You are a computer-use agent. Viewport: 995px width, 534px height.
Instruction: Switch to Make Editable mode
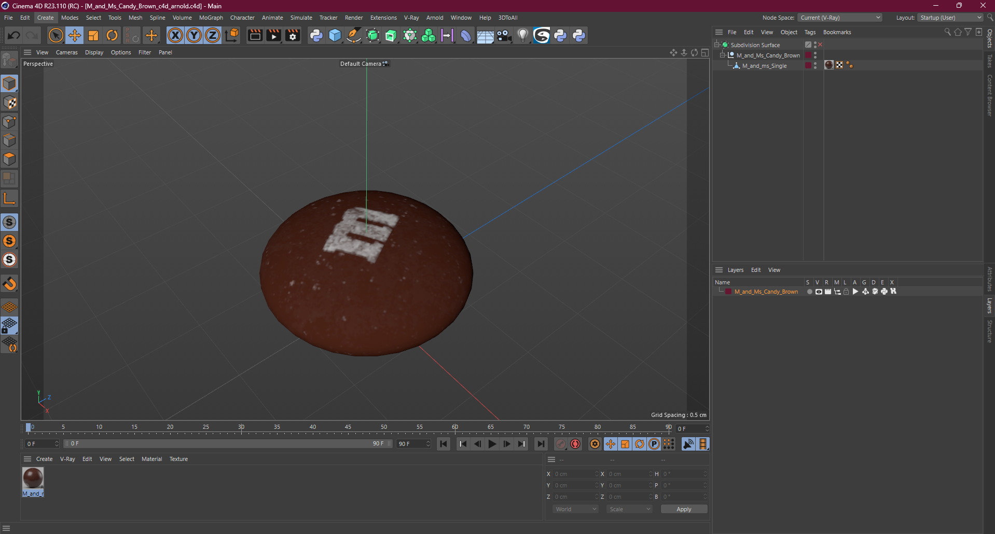pyautogui.click(x=9, y=61)
